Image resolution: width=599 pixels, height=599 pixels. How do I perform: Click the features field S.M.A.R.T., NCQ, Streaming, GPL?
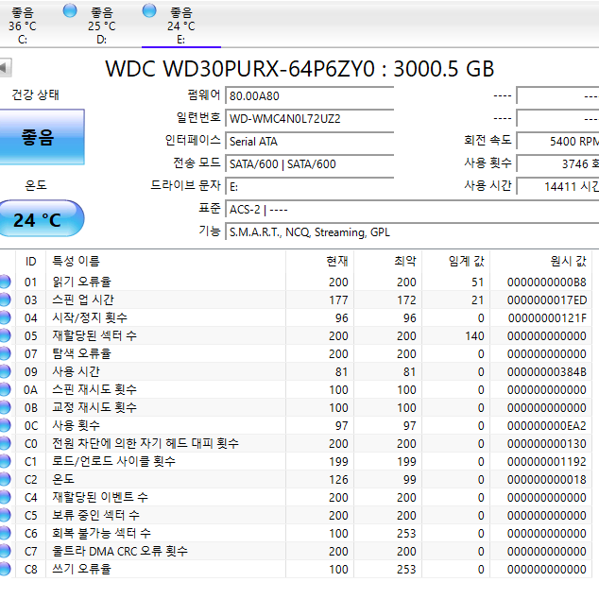point(412,231)
